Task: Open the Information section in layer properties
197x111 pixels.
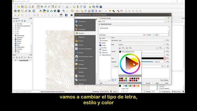Action: coord(85,22)
